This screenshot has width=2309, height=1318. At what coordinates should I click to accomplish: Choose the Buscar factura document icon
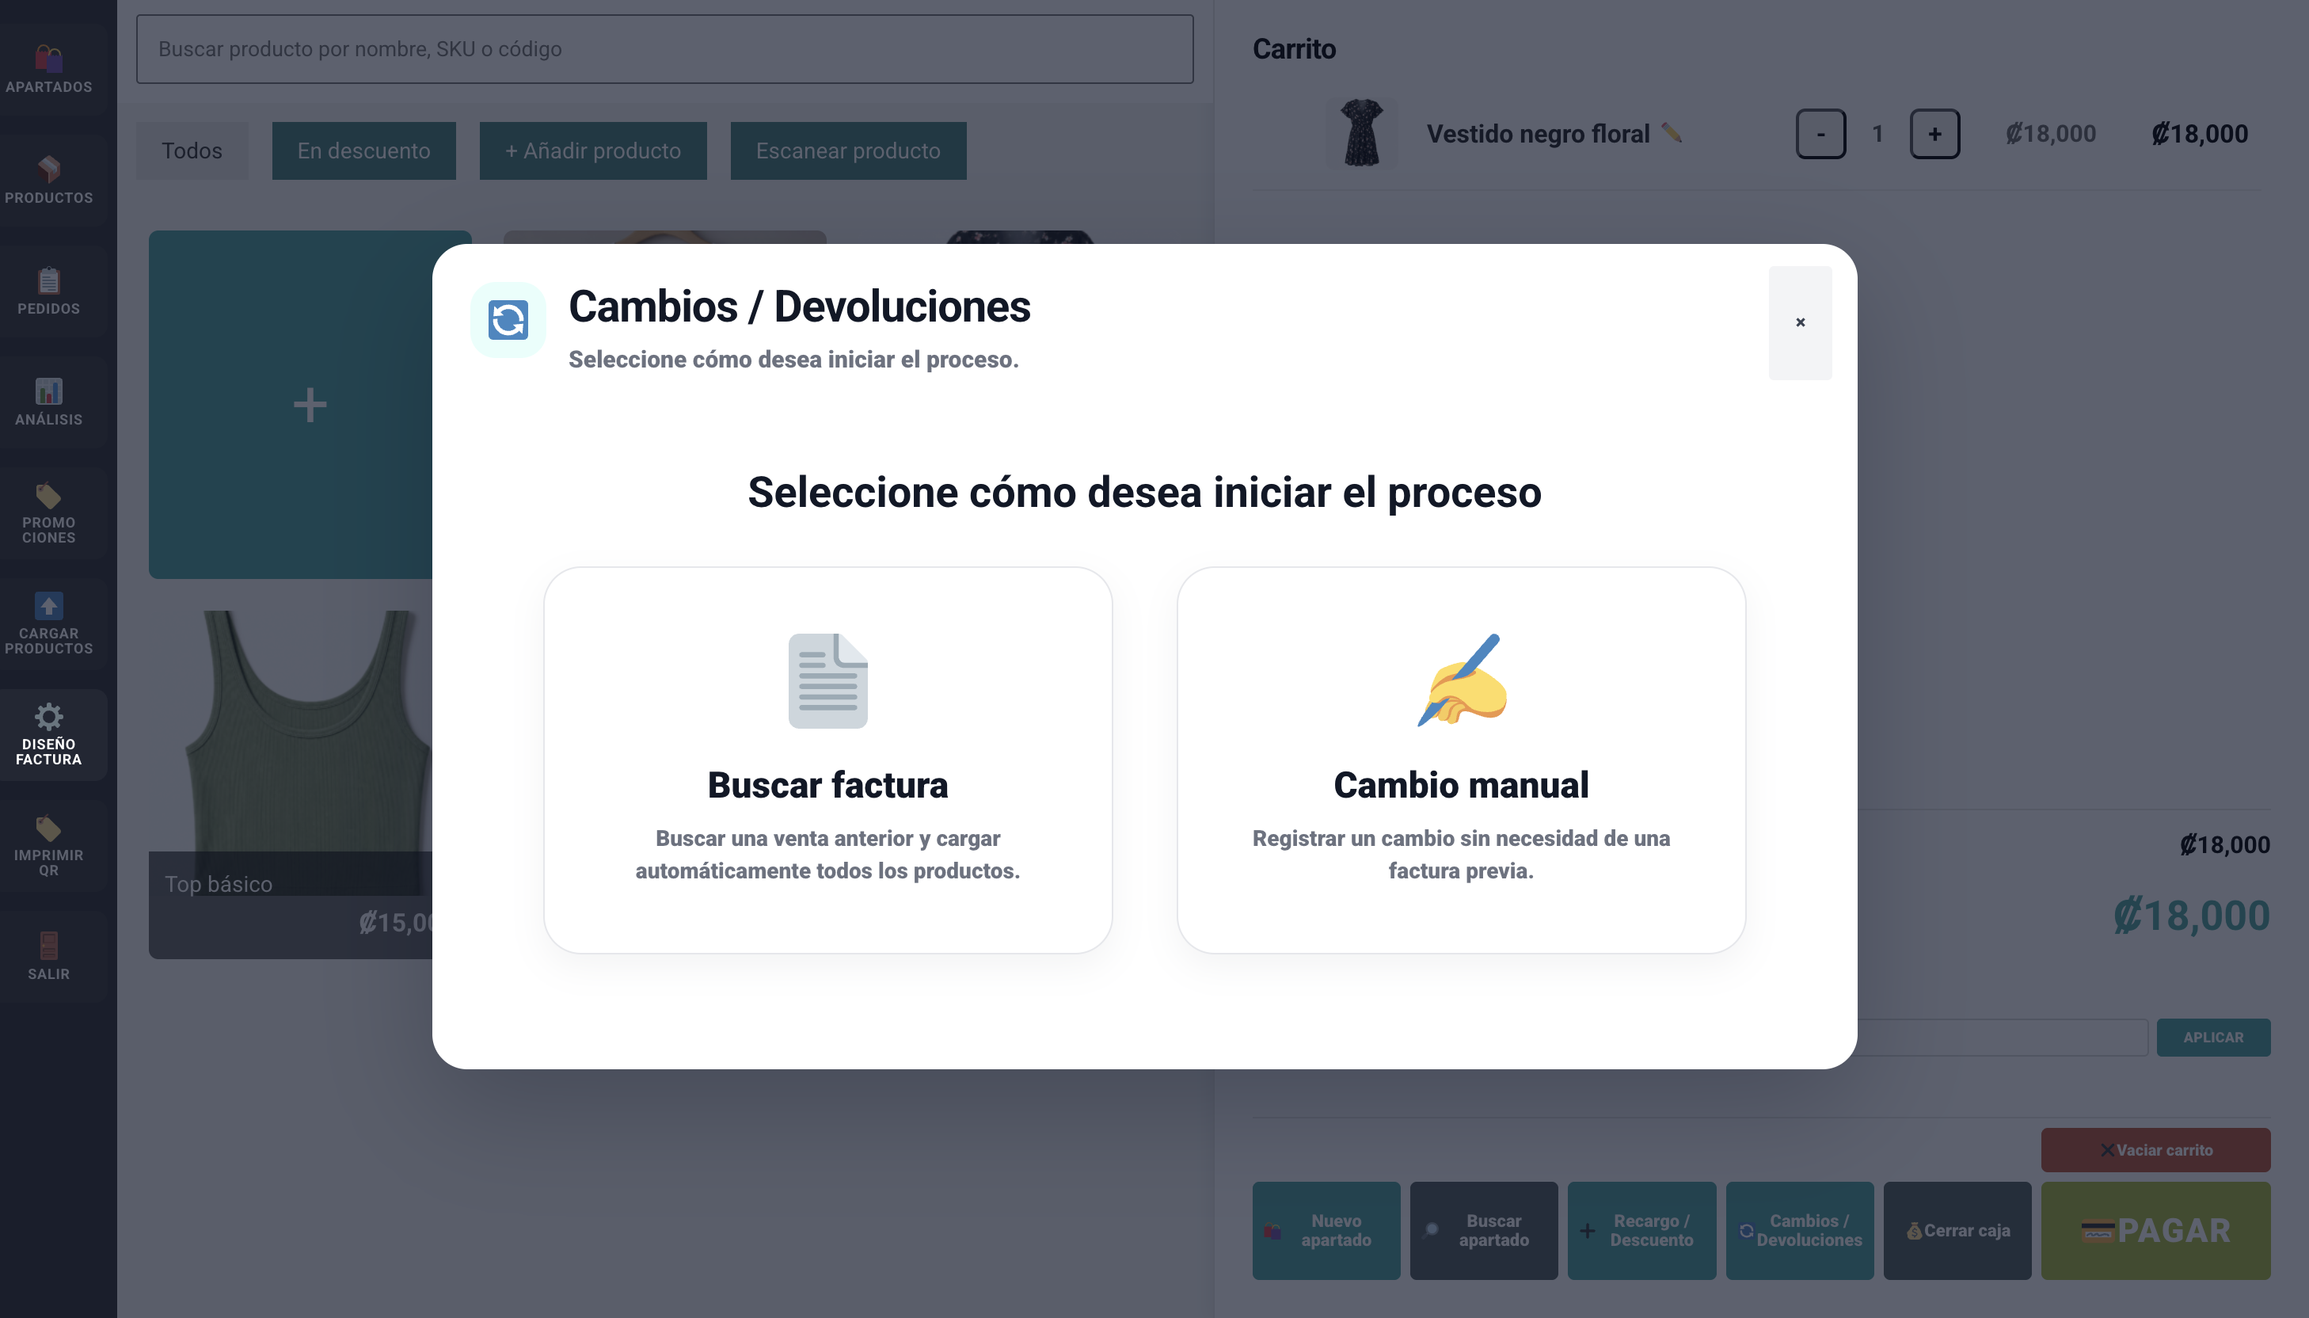(828, 680)
